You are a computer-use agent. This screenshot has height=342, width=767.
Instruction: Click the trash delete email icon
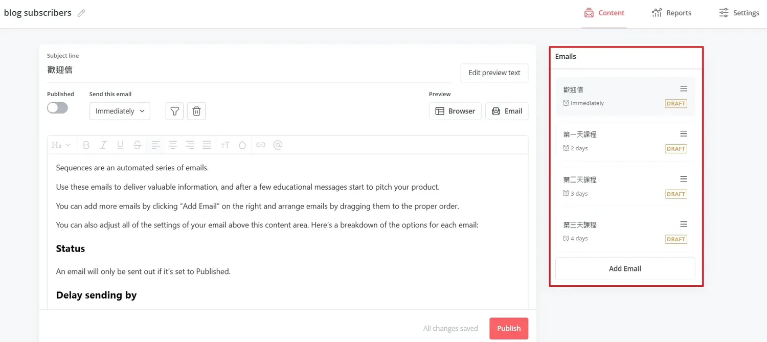[x=196, y=111]
